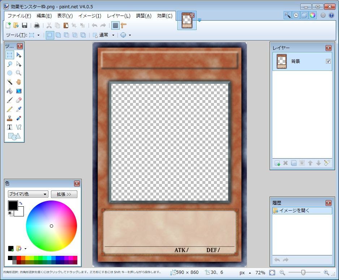The width and height of the screenshot is (339, 280).
Task: Click the New image toolbar icon
Action: [x=8, y=25]
